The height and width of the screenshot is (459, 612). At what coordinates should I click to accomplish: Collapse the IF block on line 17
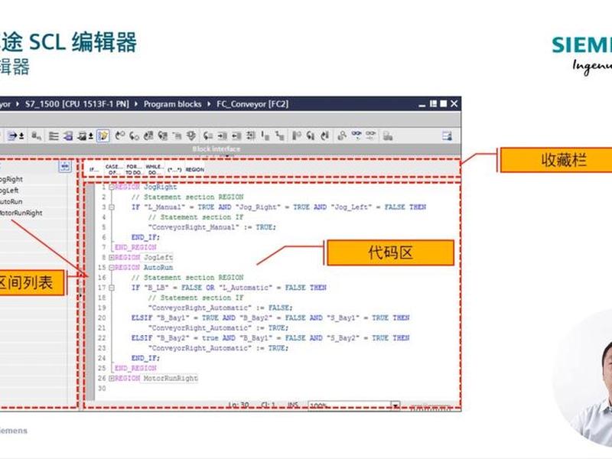coord(111,288)
